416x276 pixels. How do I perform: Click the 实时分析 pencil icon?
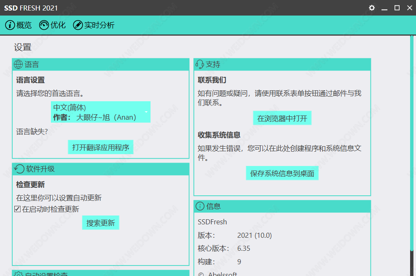coord(78,25)
